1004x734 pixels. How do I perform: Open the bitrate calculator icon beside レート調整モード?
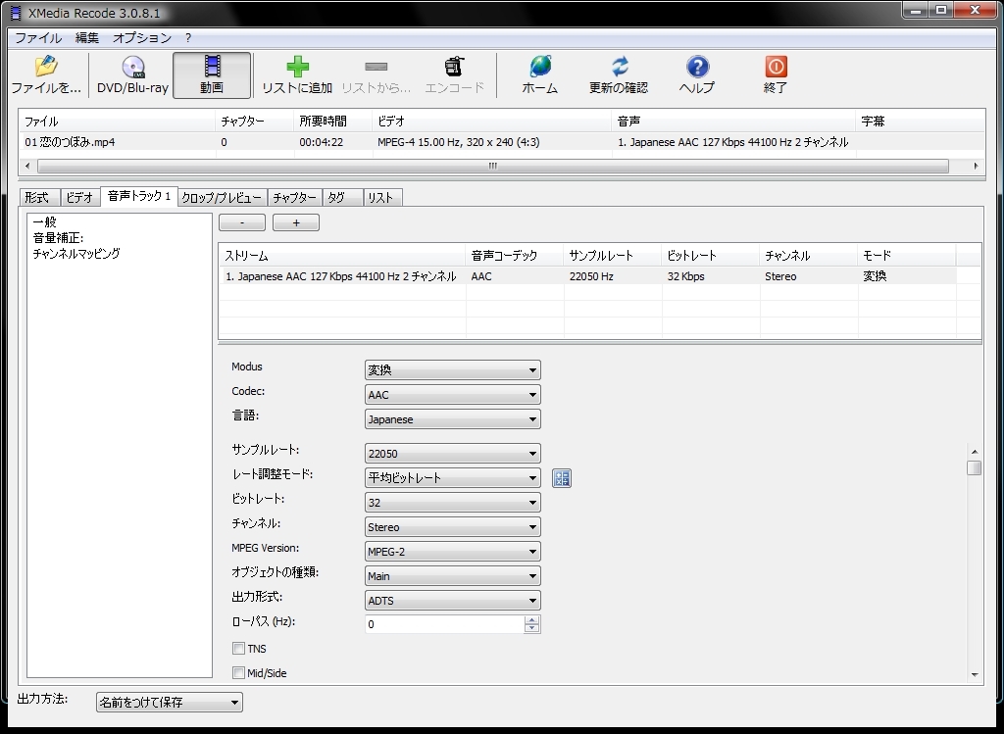[561, 478]
